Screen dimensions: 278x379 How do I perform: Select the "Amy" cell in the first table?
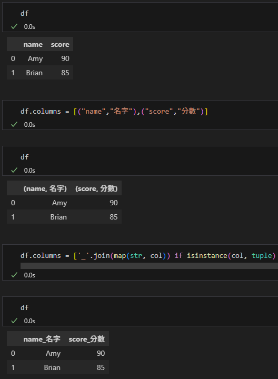click(x=35, y=59)
